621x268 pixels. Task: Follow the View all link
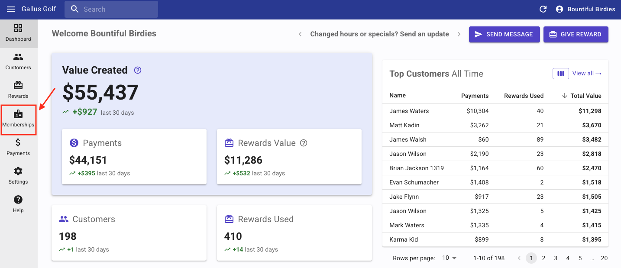point(587,74)
